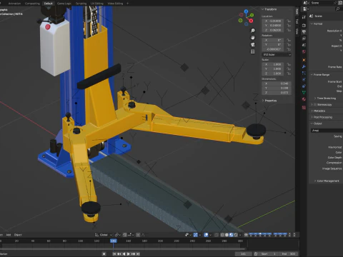The width and height of the screenshot is (343, 257).
Task: Add a new workspace with plus button
Action: (x=127, y=4)
